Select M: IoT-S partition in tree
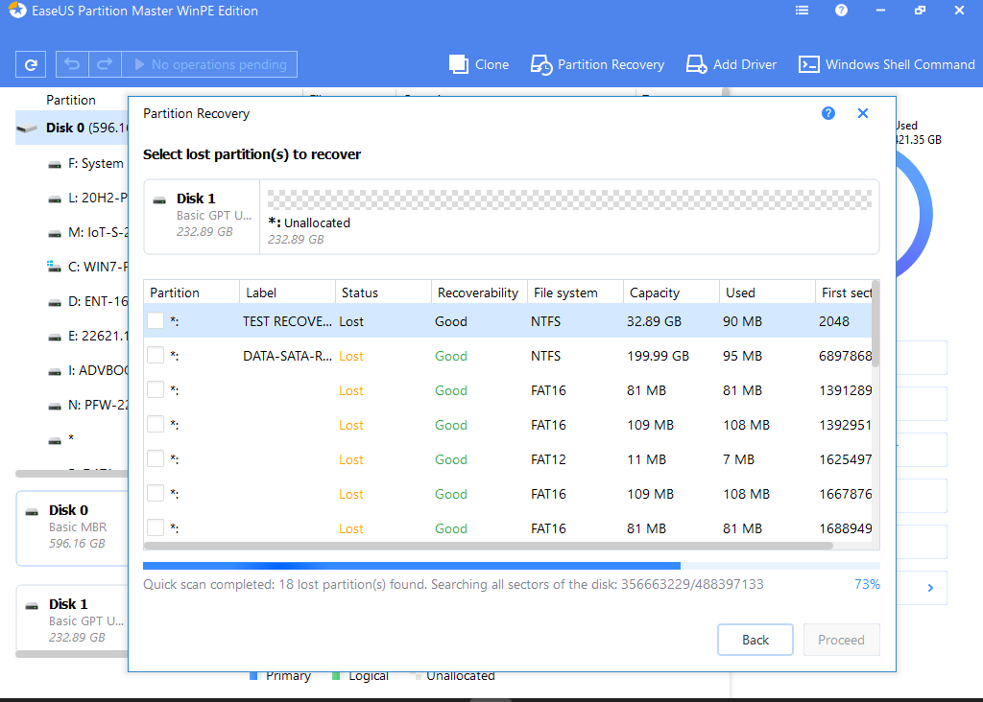Screen dimensions: 983x702 tap(86, 232)
